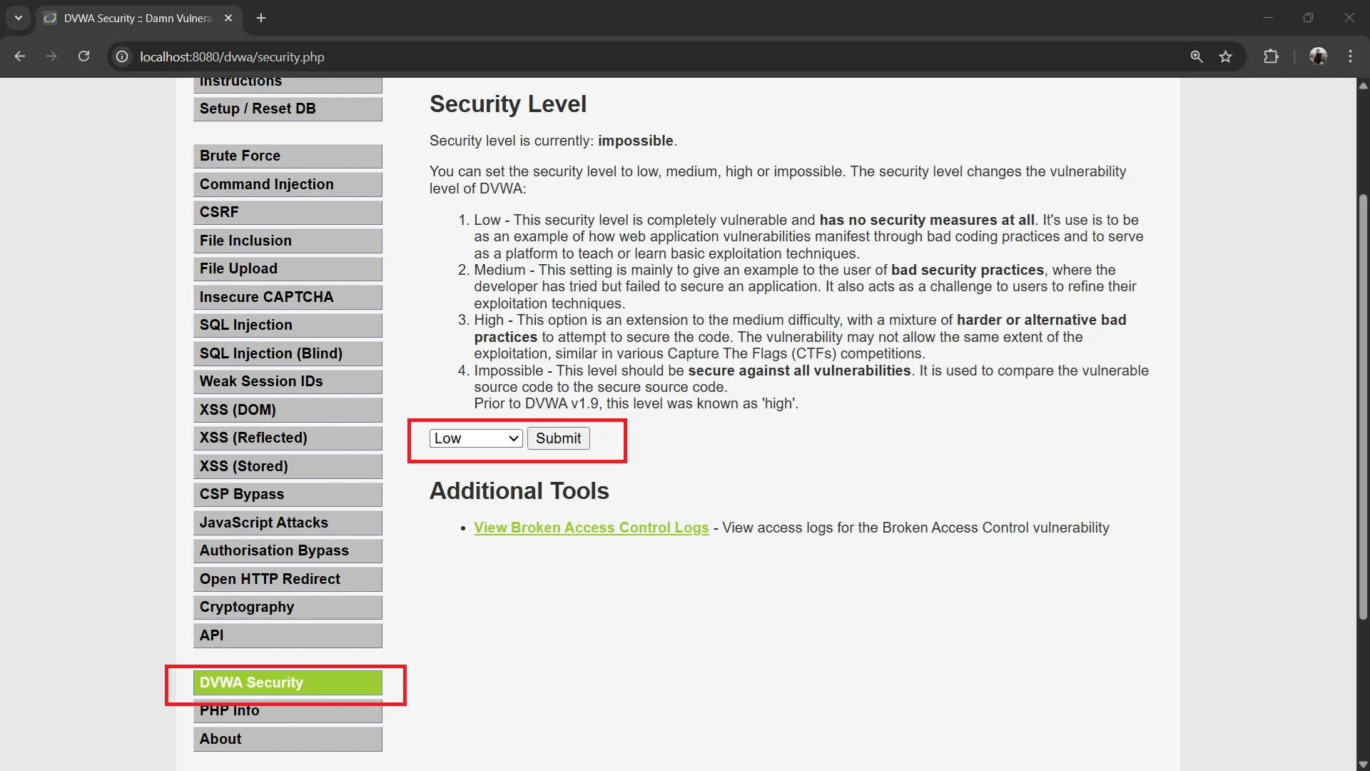Viewport: 1370px width, 771px height.
Task: Open View Broken Access Control Logs
Action: [x=591, y=528]
